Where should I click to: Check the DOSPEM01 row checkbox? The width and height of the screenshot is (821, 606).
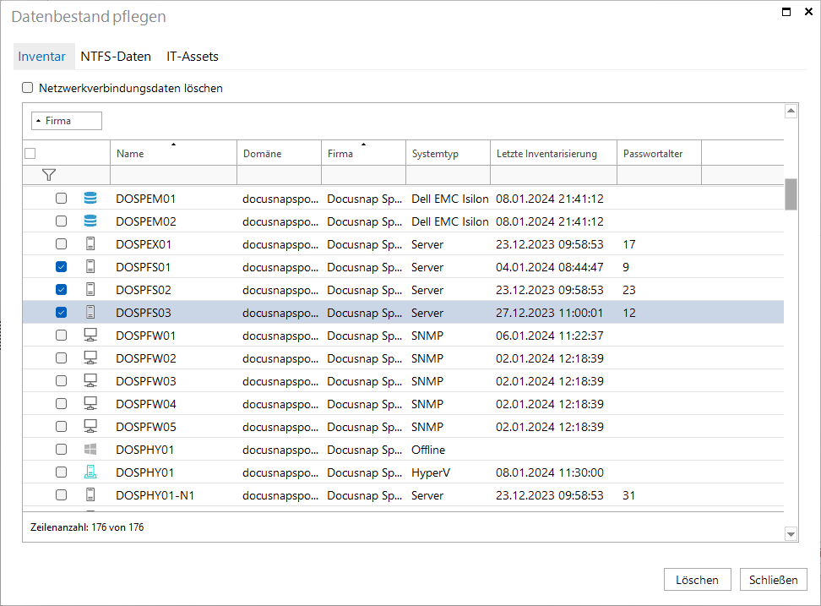tap(62, 198)
